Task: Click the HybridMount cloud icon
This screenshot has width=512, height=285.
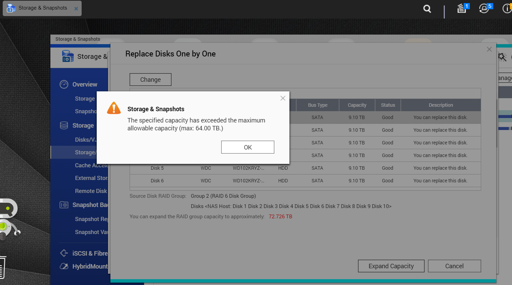Action: point(64,266)
